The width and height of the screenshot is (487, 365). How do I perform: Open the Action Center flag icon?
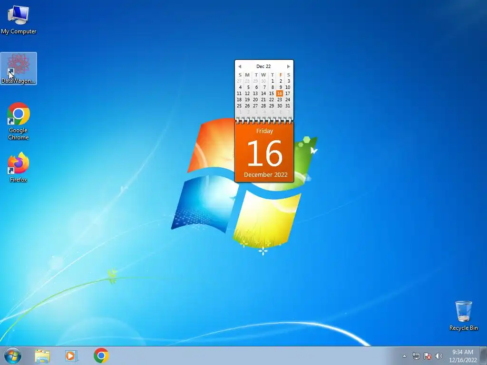point(428,356)
